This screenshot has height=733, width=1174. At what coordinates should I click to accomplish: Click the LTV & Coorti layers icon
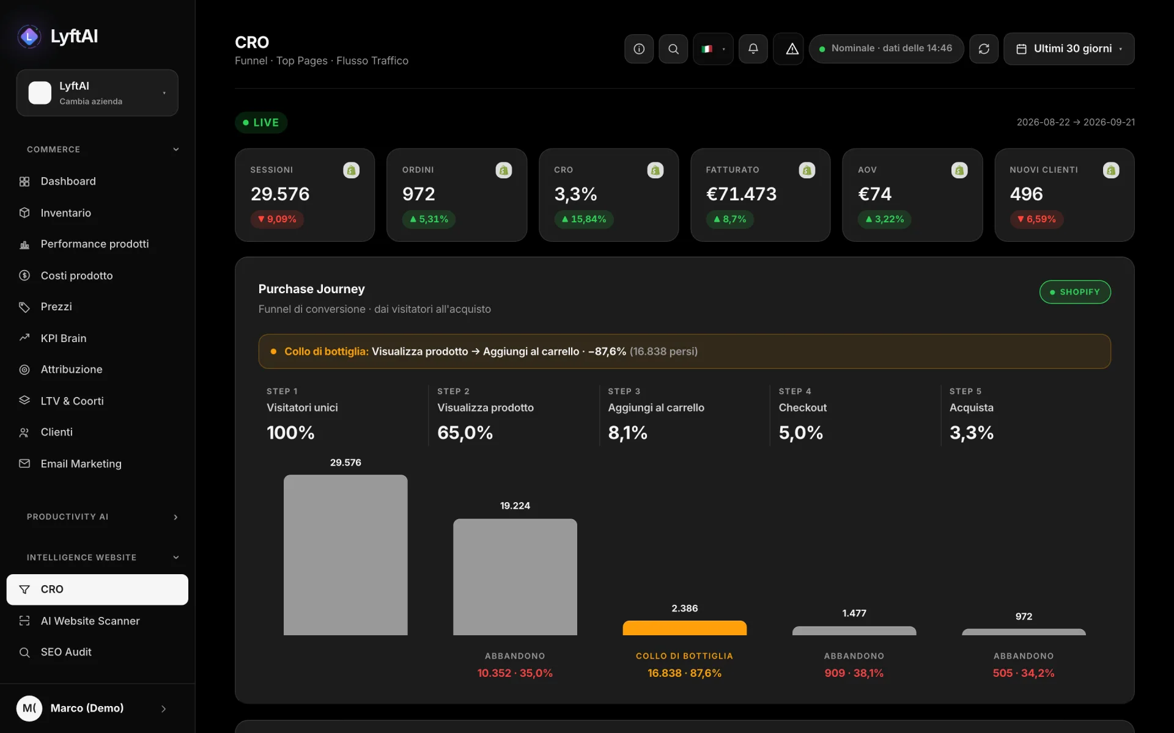pyautogui.click(x=24, y=401)
